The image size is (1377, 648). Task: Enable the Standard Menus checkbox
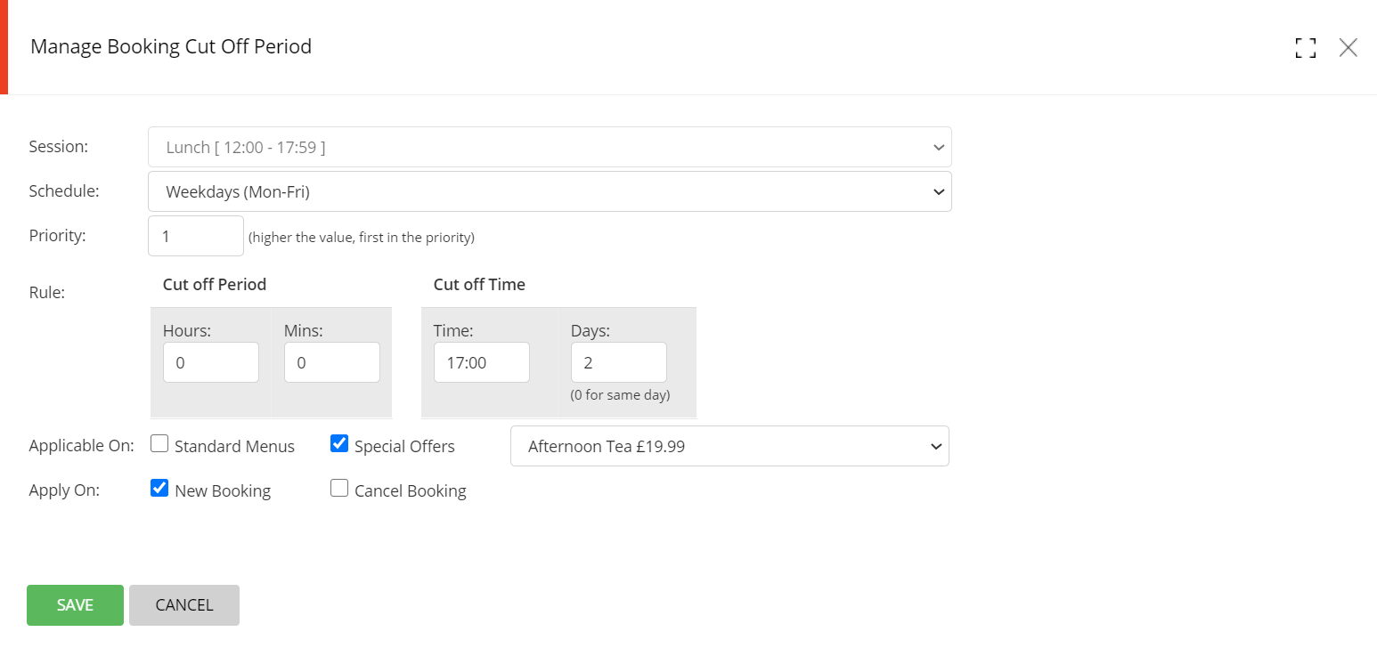pos(159,443)
